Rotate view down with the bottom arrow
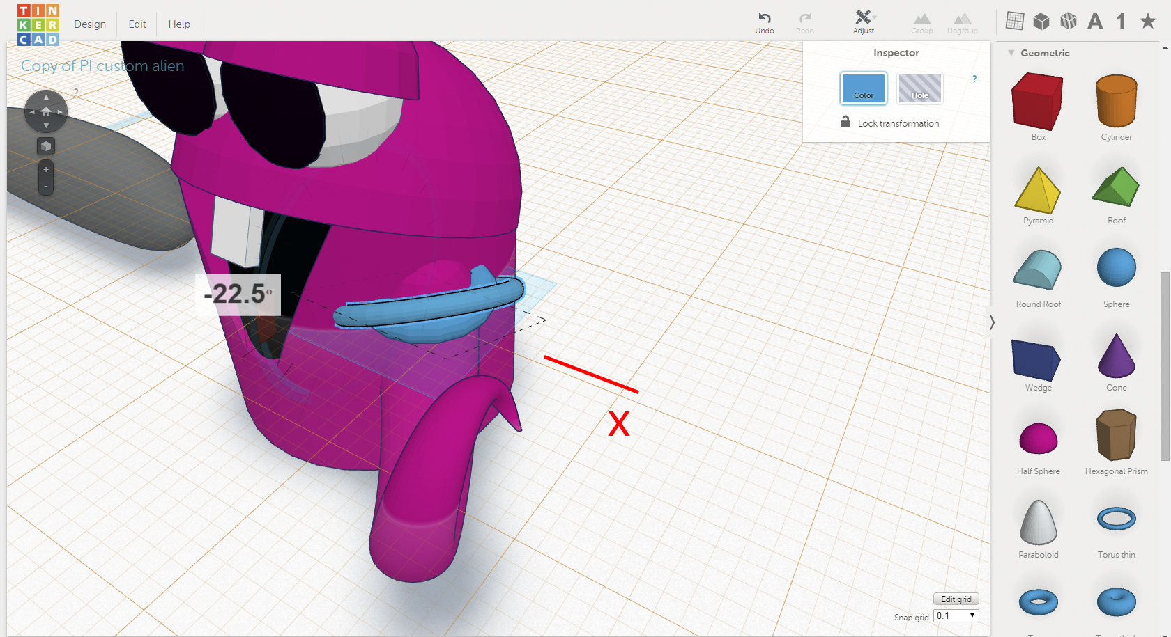 pyautogui.click(x=46, y=126)
